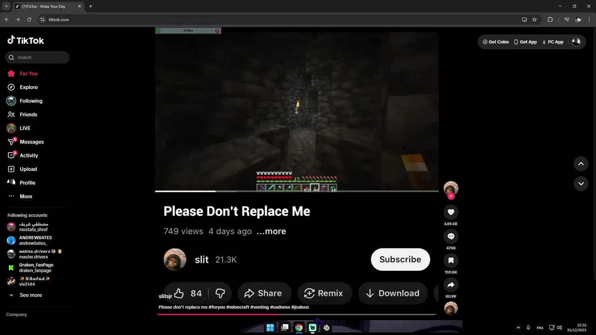The width and height of the screenshot is (596, 335).
Task: Open the profile avatar menu at top right
Action: tap(576, 42)
